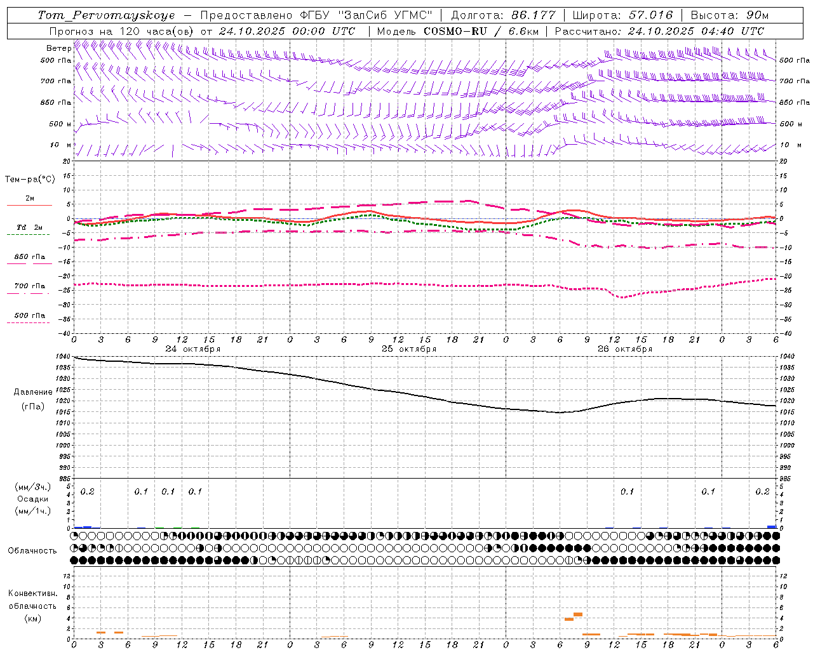Image resolution: width=813 pixels, height=650 pixels.
Task: Click the 25 октября date label
Action: point(409,349)
